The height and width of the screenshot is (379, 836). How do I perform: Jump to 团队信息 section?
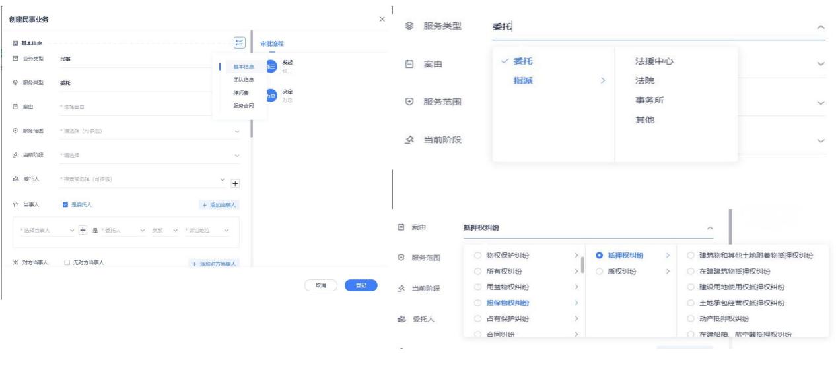coord(243,80)
